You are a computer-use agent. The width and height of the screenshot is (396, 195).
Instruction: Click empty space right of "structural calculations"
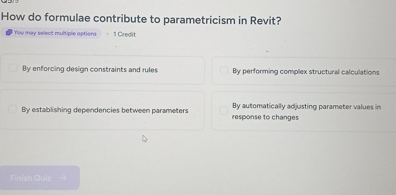pyautogui.click(x=388, y=72)
